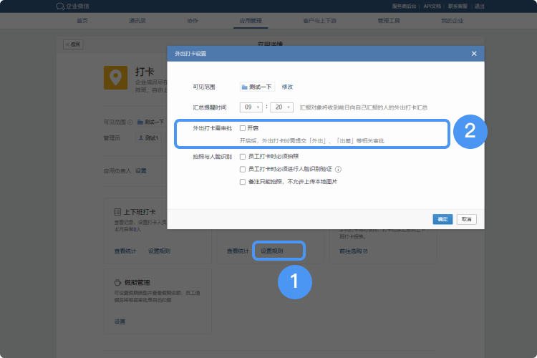The image size is (537, 358).
Task: Click the 企业微信 logo icon
Action: [x=60, y=6]
